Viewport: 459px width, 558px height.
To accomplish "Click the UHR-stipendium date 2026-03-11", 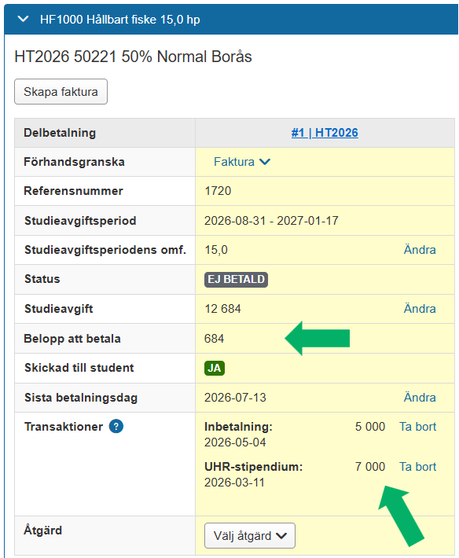I will pyautogui.click(x=234, y=483).
